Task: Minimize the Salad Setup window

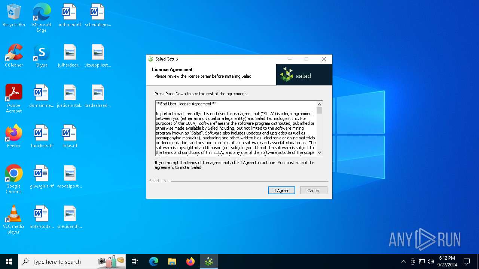Action: pyautogui.click(x=290, y=59)
